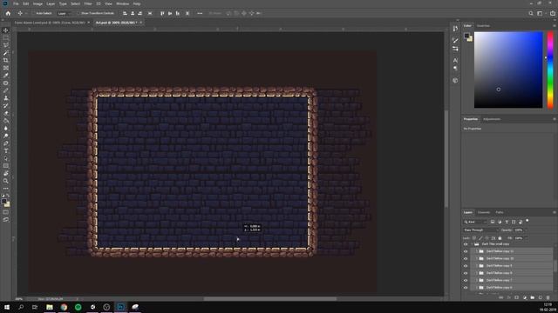
Task: Select the Path Selection tool
Action: pos(6,158)
